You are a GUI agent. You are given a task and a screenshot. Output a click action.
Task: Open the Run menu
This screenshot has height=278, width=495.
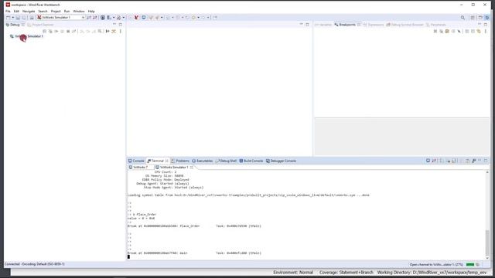tap(67, 11)
